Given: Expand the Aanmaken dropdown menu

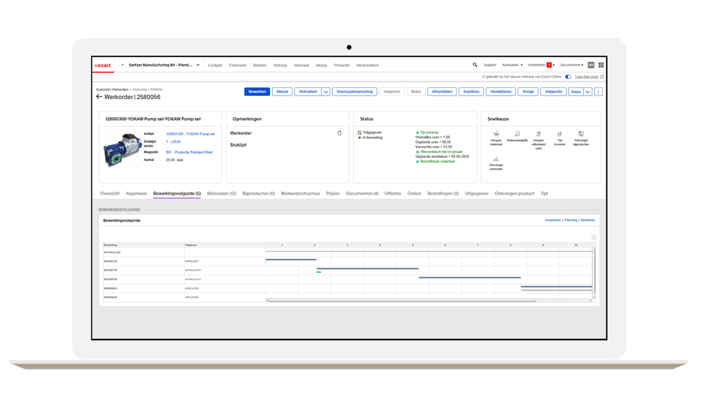Looking at the screenshot, I should click(x=512, y=64).
